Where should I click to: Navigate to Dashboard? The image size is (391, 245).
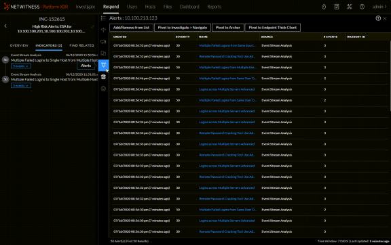tap(189, 7)
